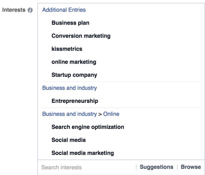Open the Suggestions button
This screenshot has height=175, width=205.
pos(157,167)
